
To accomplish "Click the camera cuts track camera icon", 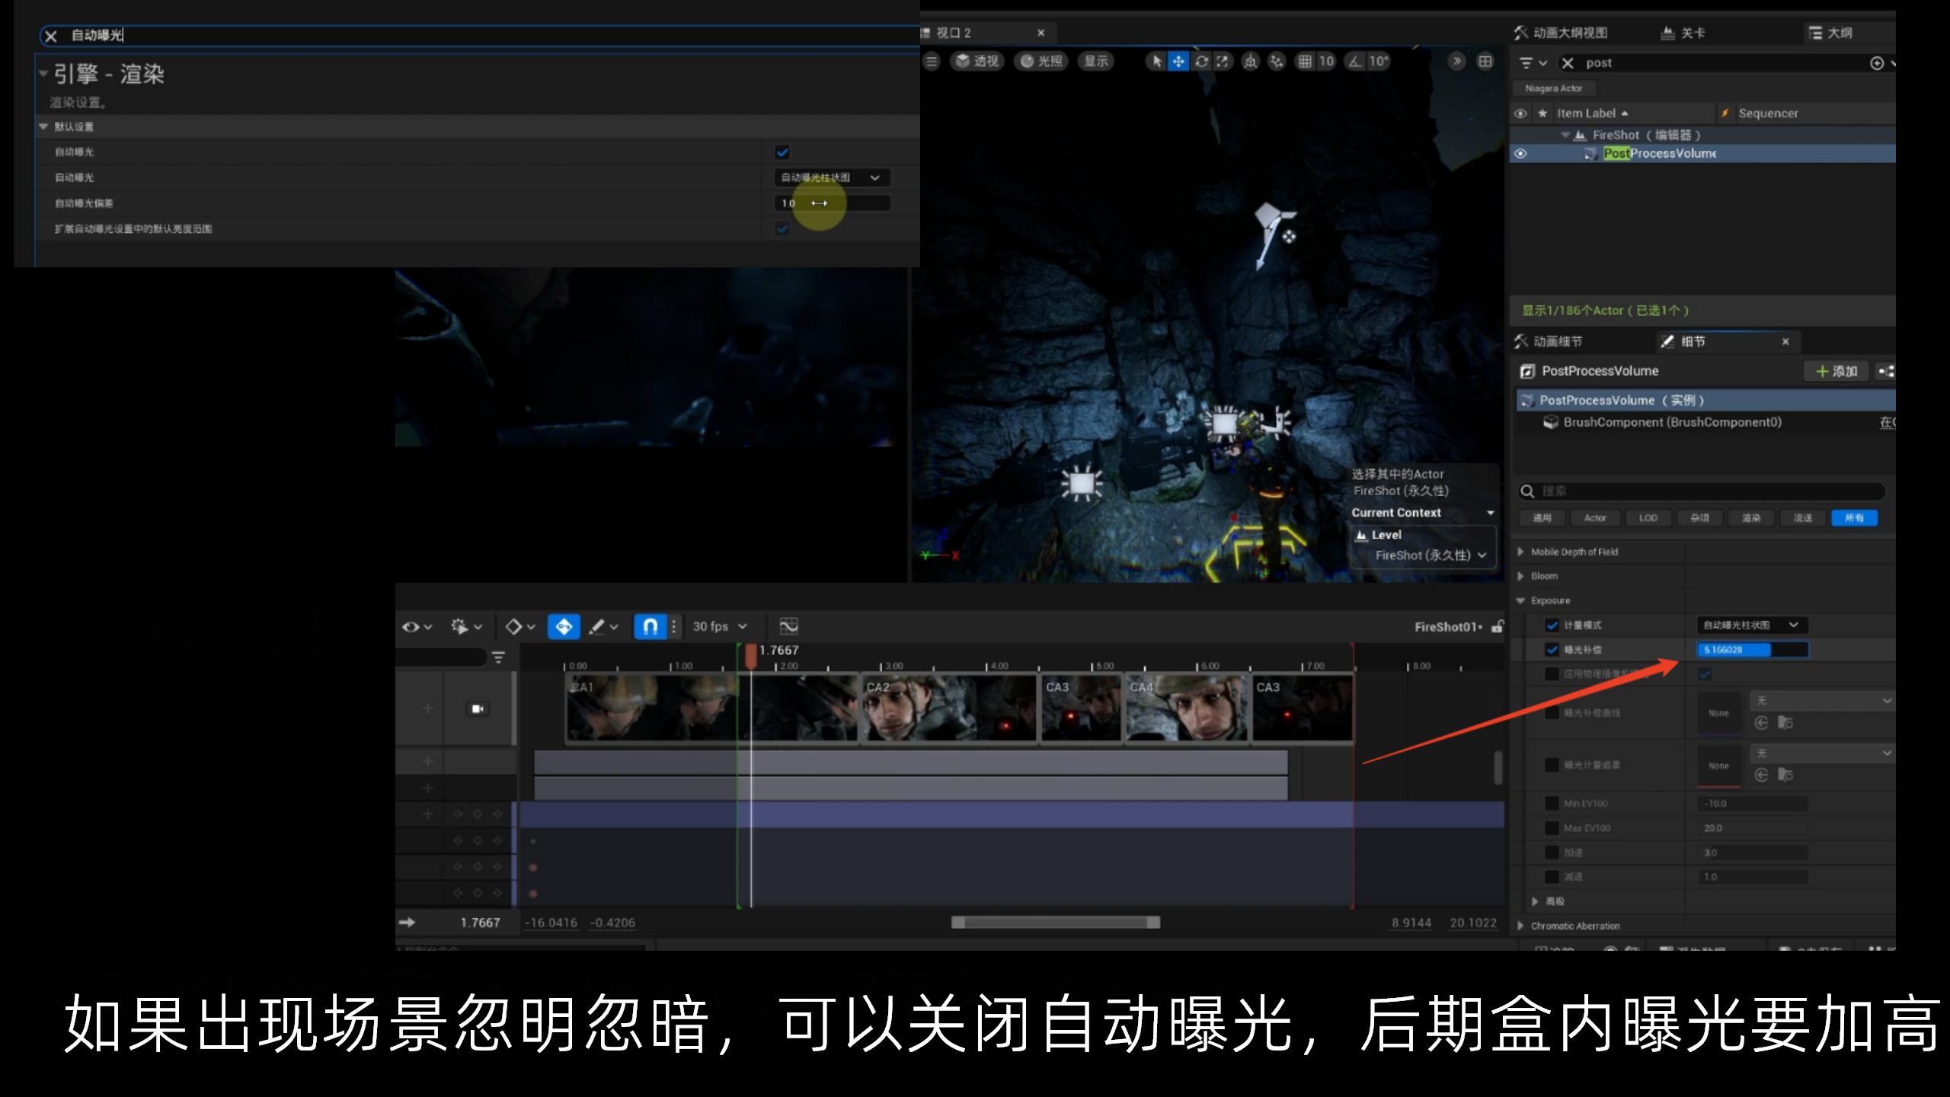I will [478, 708].
